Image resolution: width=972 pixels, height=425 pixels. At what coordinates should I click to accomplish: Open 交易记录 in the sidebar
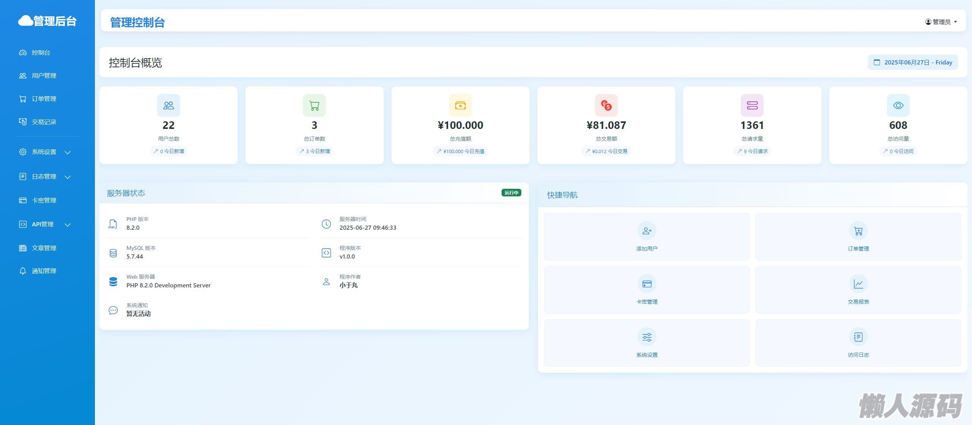(44, 122)
